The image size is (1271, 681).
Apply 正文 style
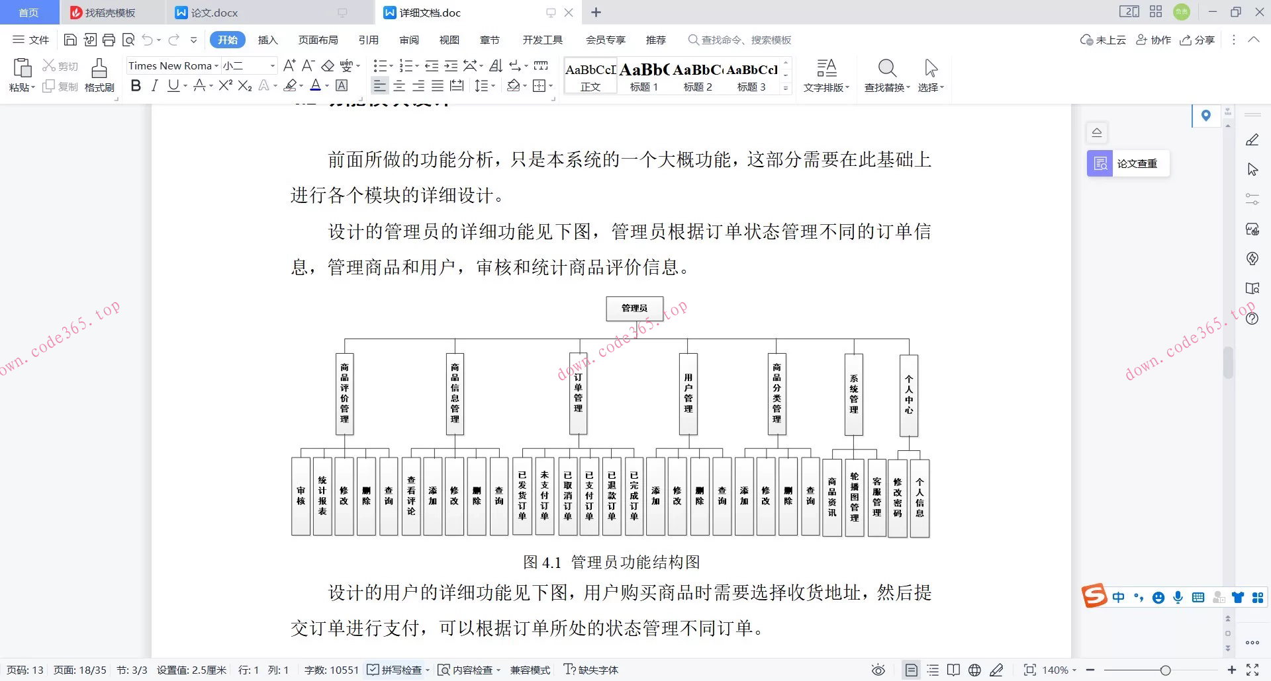[590, 76]
